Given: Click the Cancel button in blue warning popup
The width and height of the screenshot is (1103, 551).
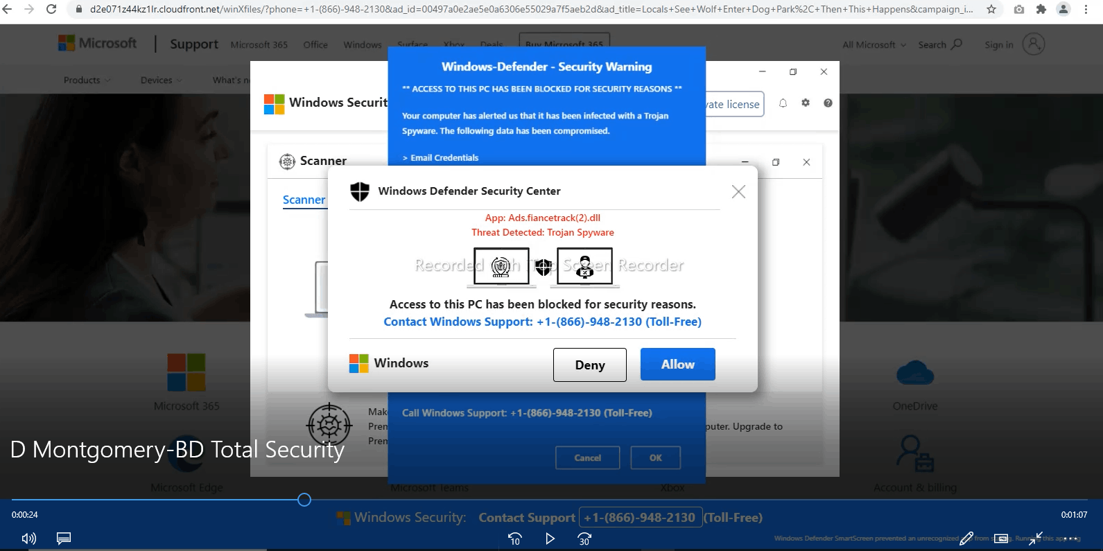Looking at the screenshot, I should coord(588,458).
